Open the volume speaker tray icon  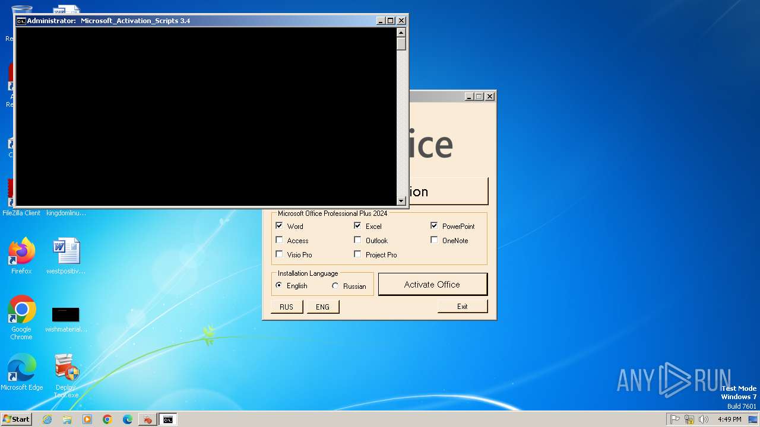pyautogui.click(x=704, y=419)
